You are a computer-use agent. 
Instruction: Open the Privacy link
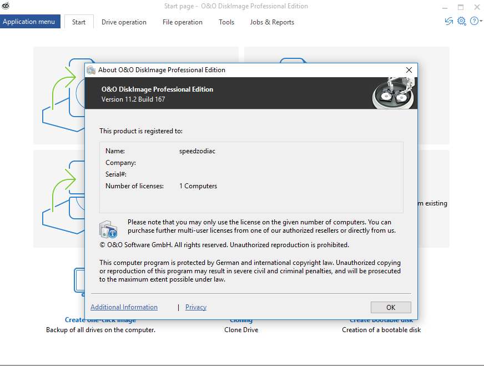(196, 307)
